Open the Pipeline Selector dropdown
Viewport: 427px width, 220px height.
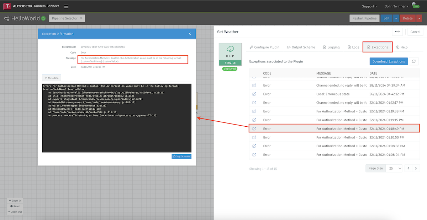[x=67, y=18]
